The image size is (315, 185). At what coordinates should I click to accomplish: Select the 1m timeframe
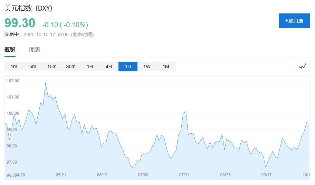[14, 66]
